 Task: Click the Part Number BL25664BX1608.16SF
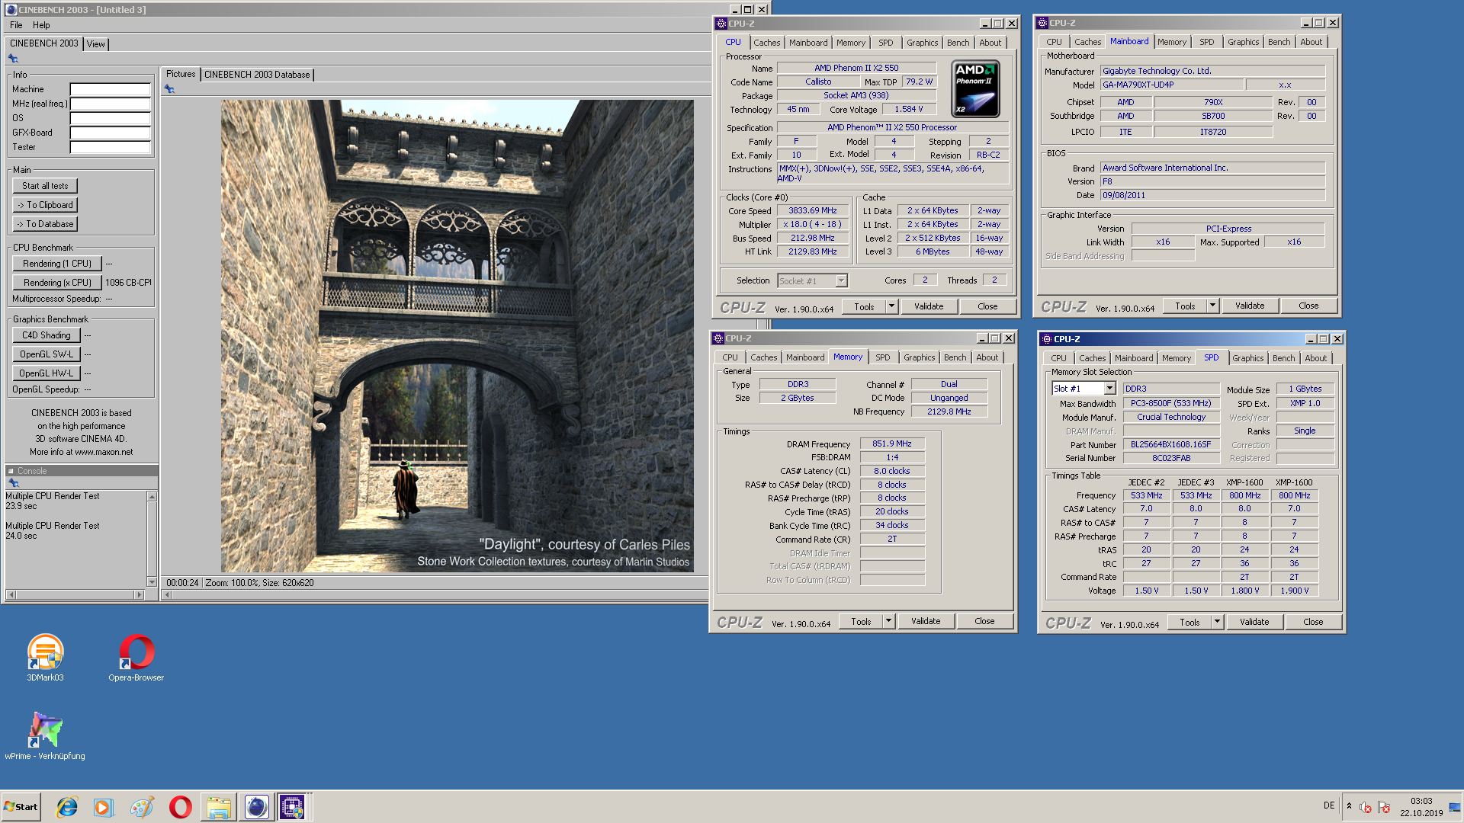pos(1170,444)
